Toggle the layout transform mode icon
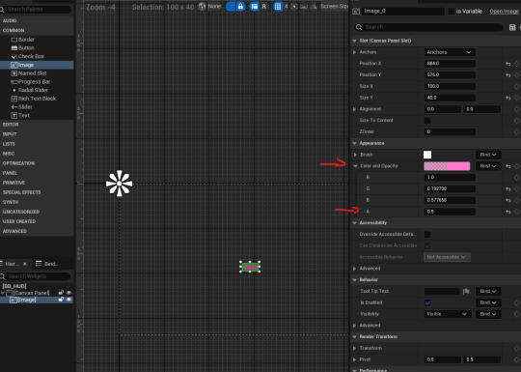The height and width of the screenshot is (372, 521). 254,7
